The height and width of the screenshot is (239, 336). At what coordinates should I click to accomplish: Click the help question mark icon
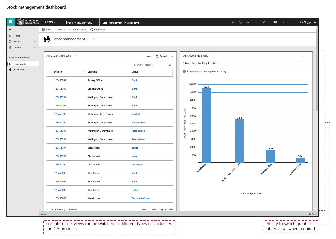(283, 22)
